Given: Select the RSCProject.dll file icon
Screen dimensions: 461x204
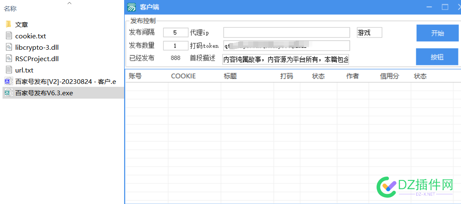Looking at the screenshot, I should 9,59.
